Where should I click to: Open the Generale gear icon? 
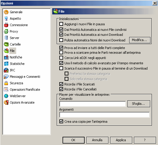click(6, 12)
